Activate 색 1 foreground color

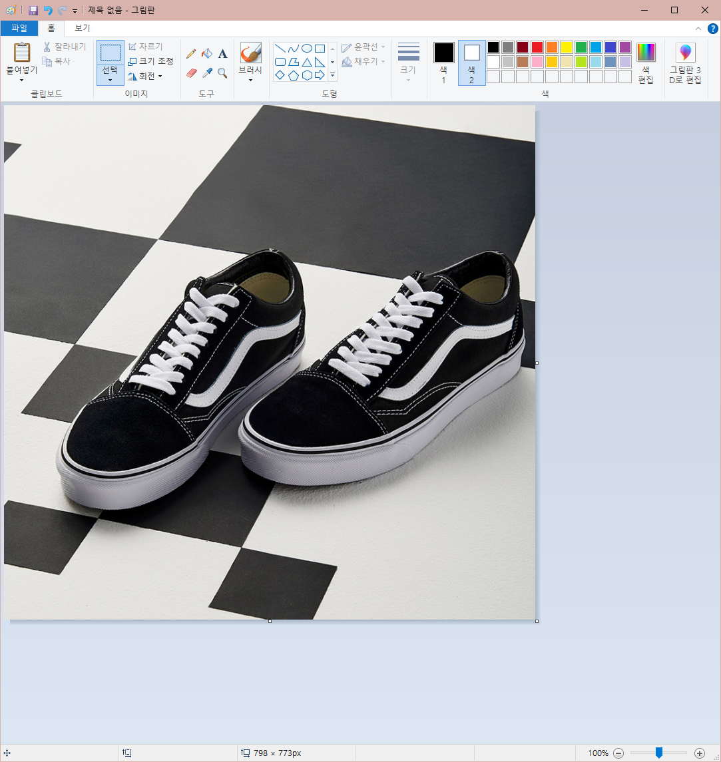443,63
